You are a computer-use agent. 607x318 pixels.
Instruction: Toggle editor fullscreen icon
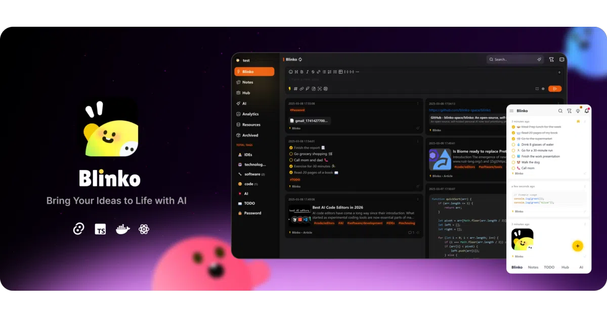pyautogui.click(x=537, y=89)
